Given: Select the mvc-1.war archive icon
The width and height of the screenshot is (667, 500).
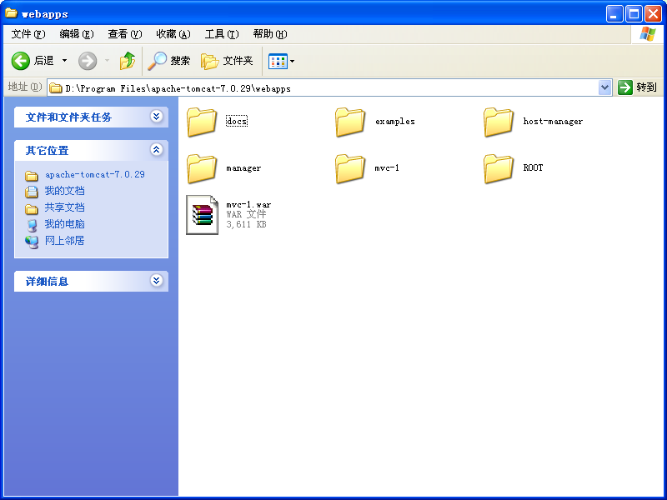Looking at the screenshot, I should pos(202,215).
